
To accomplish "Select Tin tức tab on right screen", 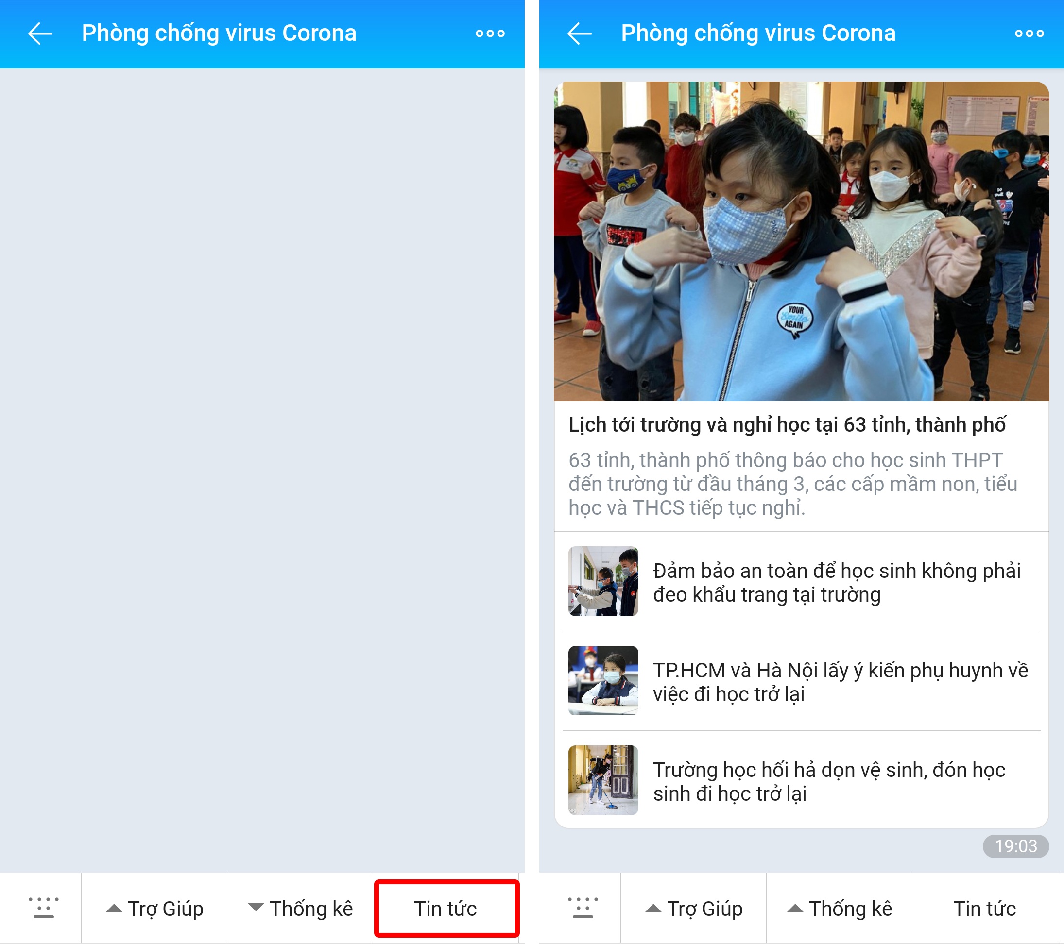I will pyautogui.click(x=984, y=909).
